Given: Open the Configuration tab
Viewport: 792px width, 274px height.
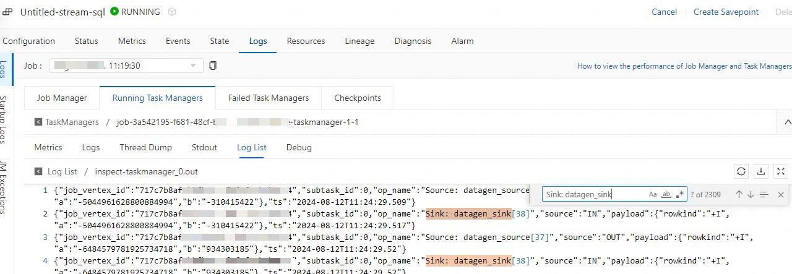Looking at the screenshot, I should 28,41.
